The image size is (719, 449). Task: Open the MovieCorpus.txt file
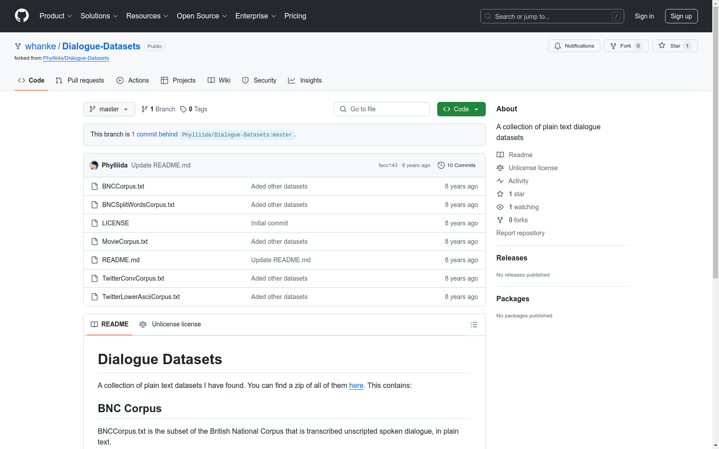tap(125, 242)
